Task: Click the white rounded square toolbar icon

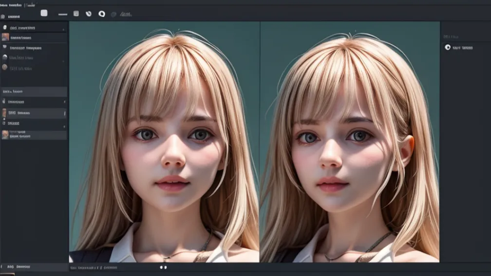Action: (x=44, y=13)
